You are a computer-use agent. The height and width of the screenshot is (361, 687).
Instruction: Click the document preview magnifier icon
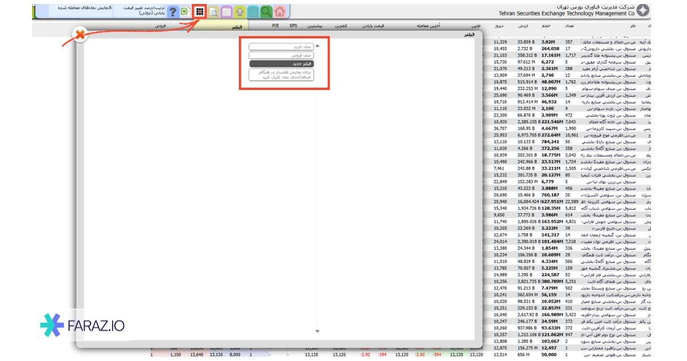tap(213, 11)
